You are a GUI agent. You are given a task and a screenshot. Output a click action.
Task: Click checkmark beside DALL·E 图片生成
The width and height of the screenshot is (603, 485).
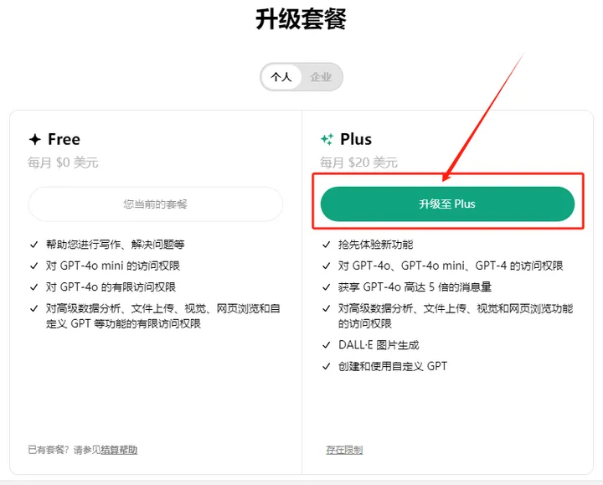327,345
